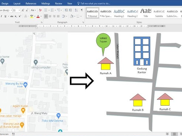
Task: Open Font dialog launcher
Action: pos(42,22)
